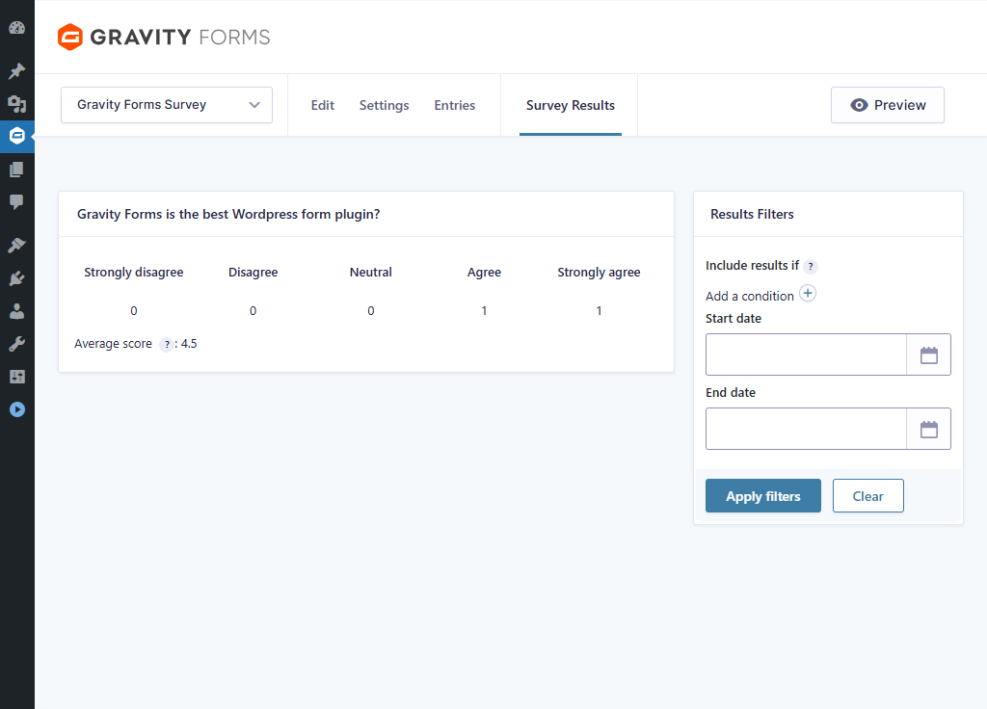The width and height of the screenshot is (987, 709).
Task: Open Pages from the admin sidebar
Action: click(16, 170)
